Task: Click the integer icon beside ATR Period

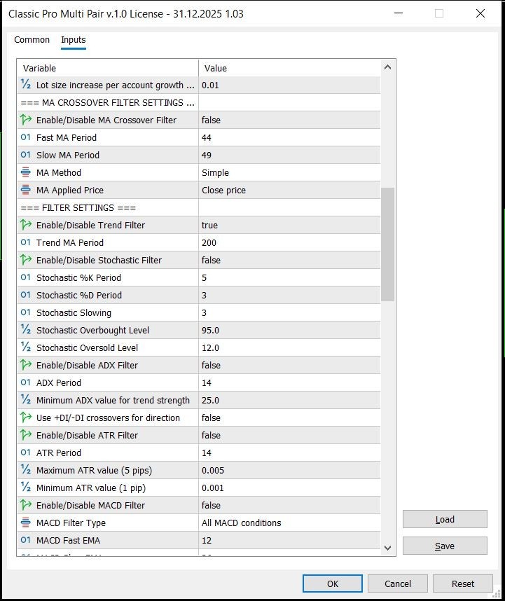Action: tap(26, 453)
